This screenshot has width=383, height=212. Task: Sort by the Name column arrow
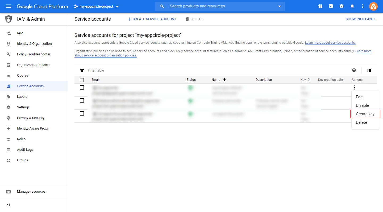pyautogui.click(x=224, y=79)
